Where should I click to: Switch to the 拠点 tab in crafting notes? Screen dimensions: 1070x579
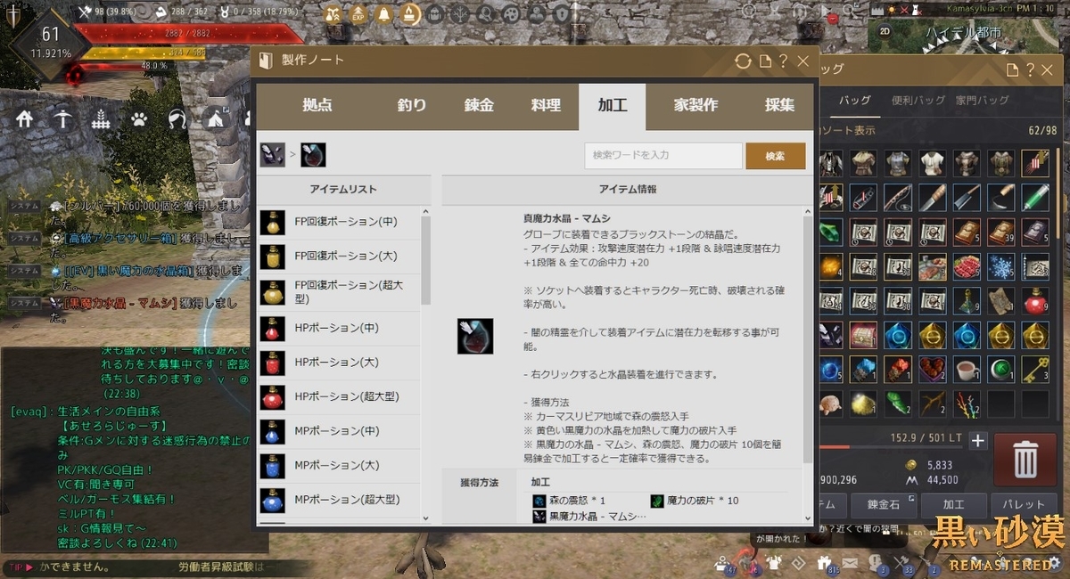click(317, 105)
